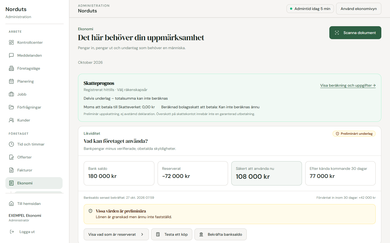This screenshot has height=243, width=390.
Task: Click the shield icon in the preliminary warning
Action: [90, 211]
